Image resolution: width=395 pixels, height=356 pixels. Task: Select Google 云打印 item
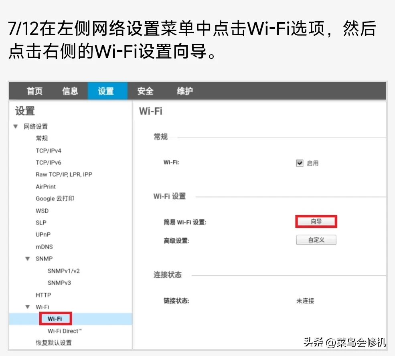[x=55, y=198]
